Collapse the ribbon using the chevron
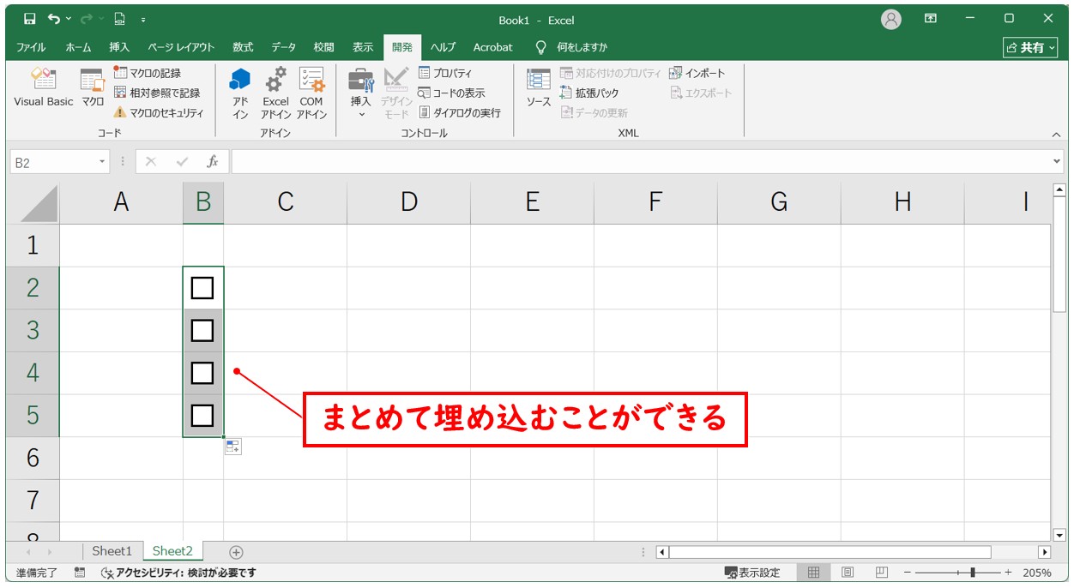 coord(1057,135)
